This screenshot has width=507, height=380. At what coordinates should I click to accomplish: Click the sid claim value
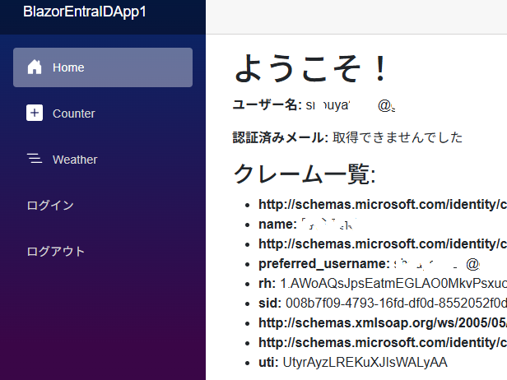coord(396,303)
